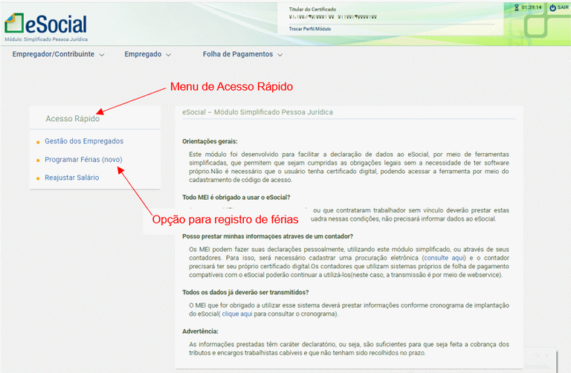Open the Reajustar Salário link

click(71, 178)
